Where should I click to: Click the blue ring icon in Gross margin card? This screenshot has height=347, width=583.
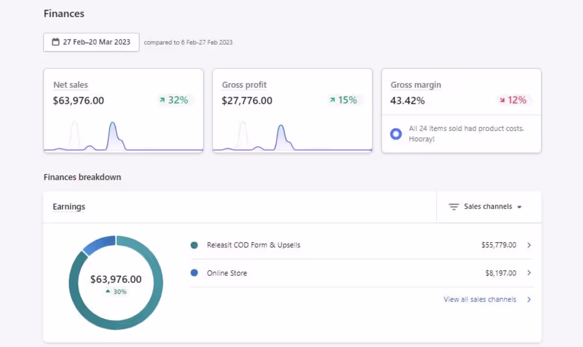coord(396,134)
